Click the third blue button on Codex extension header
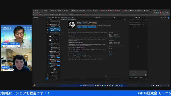The width and height of the screenshot is (171, 96). click(x=92, y=27)
